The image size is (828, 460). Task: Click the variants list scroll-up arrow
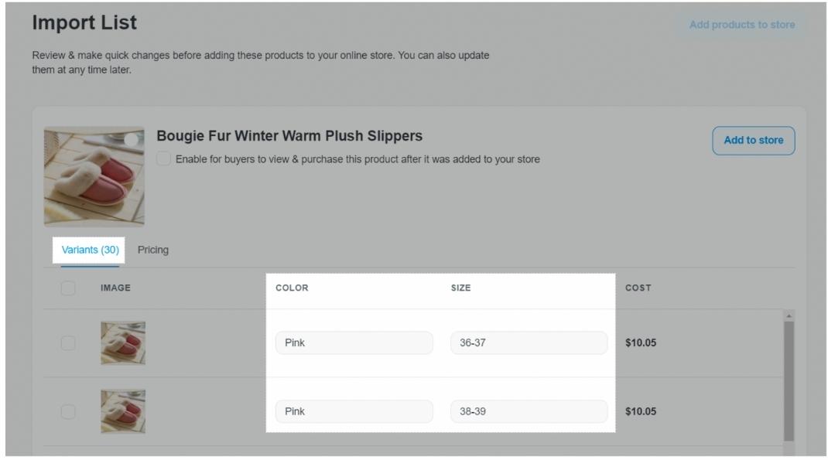(789, 315)
